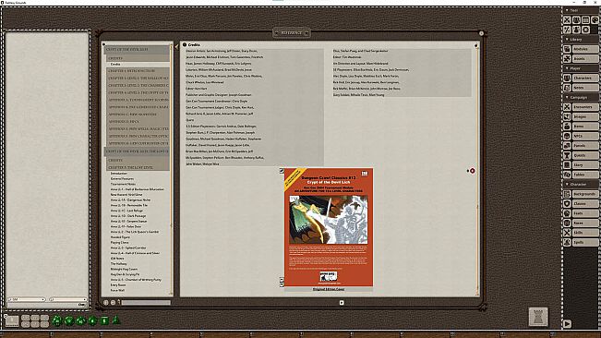
Task: Open Assets in Library sidebar
Action: [x=581, y=58]
